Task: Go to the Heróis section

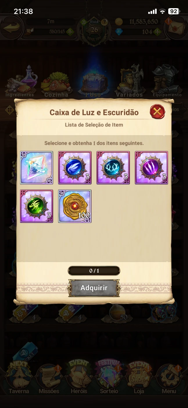Action: (x=79, y=379)
